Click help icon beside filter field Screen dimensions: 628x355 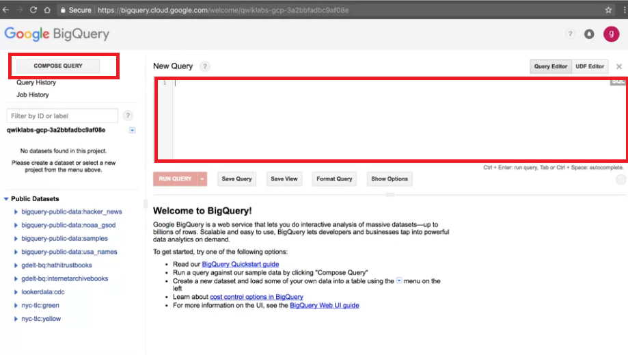[x=128, y=116]
